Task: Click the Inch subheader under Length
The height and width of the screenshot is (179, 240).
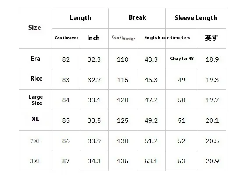Action: pos(93,38)
